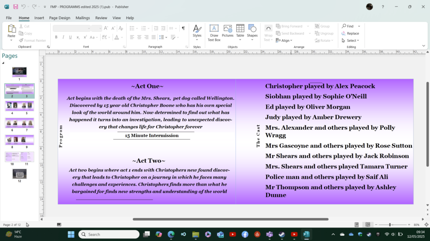Viewport: 430px width, 241px height.
Task: Click the Group objects button
Action: pyautogui.click(x=322, y=26)
